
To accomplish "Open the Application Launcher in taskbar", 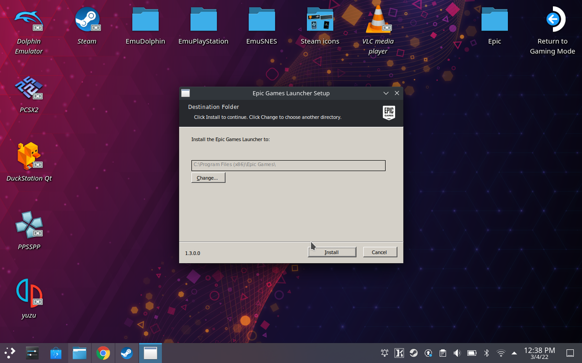I will 10,353.
